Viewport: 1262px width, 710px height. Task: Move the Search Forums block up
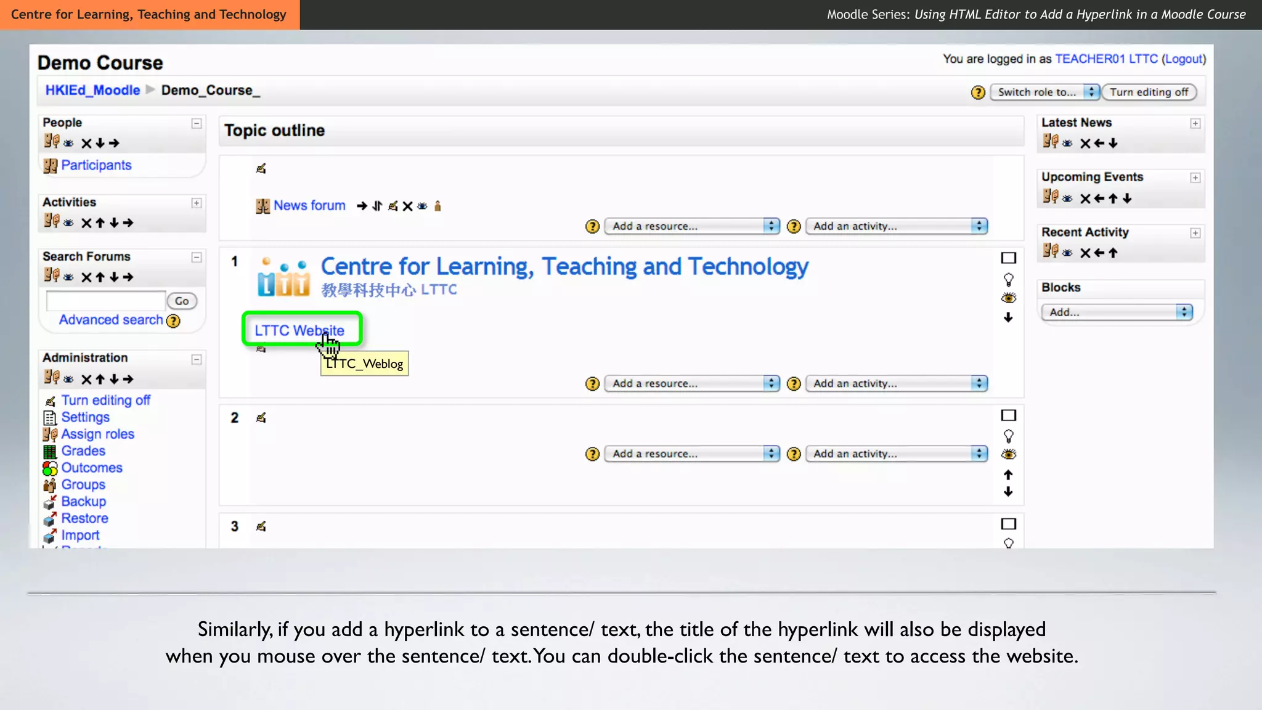[100, 277]
